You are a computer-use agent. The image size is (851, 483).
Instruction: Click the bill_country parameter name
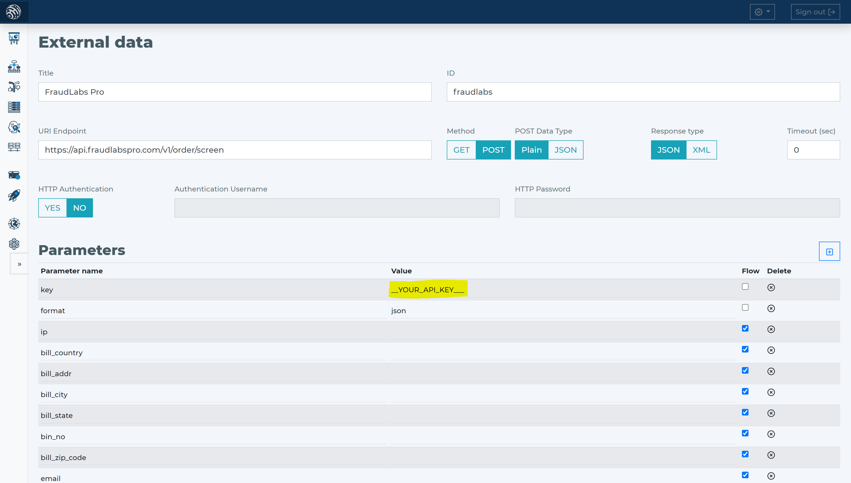62,353
